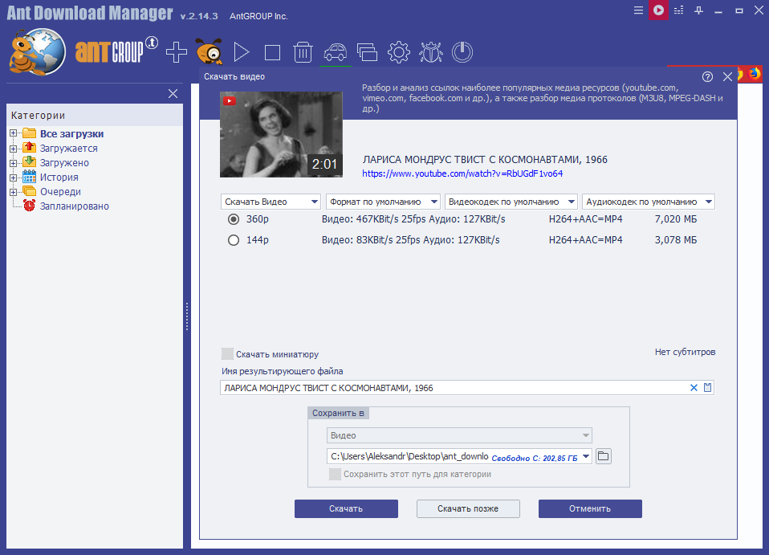Select the 360p quality radio button
The width and height of the screenshot is (769, 555).
(234, 219)
